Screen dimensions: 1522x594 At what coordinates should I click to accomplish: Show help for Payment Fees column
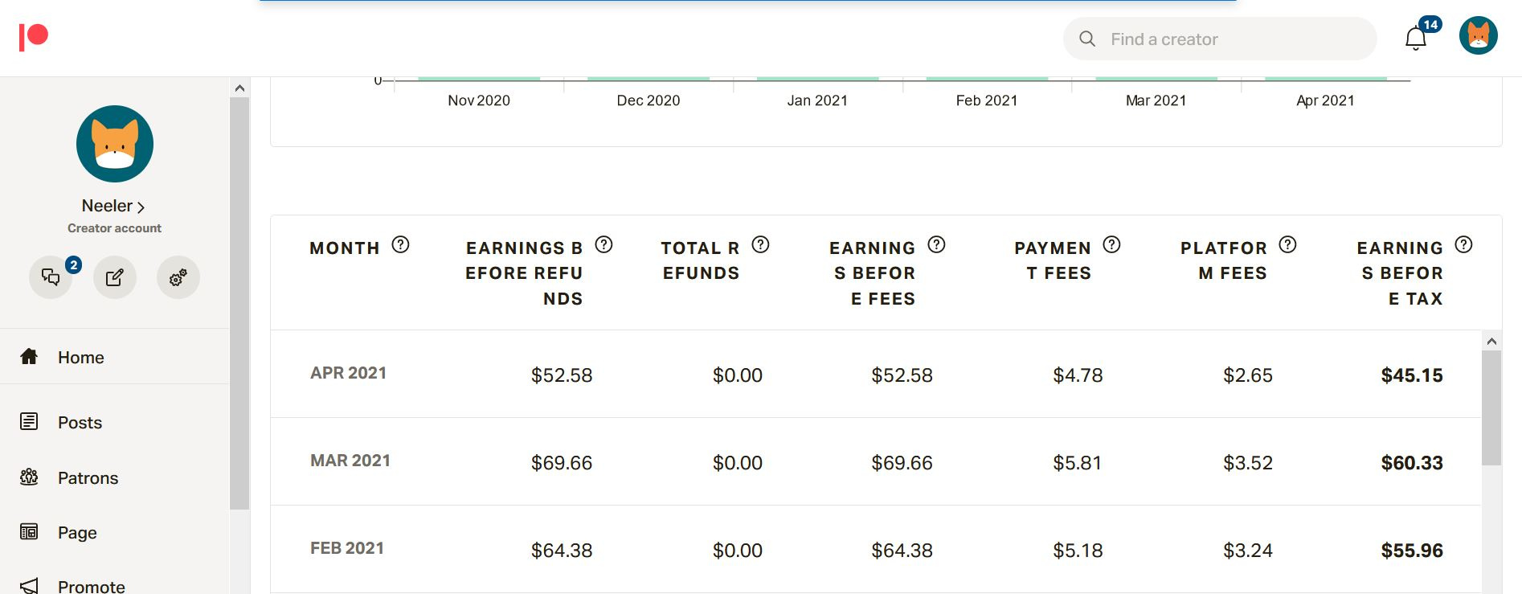point(1111,244)
